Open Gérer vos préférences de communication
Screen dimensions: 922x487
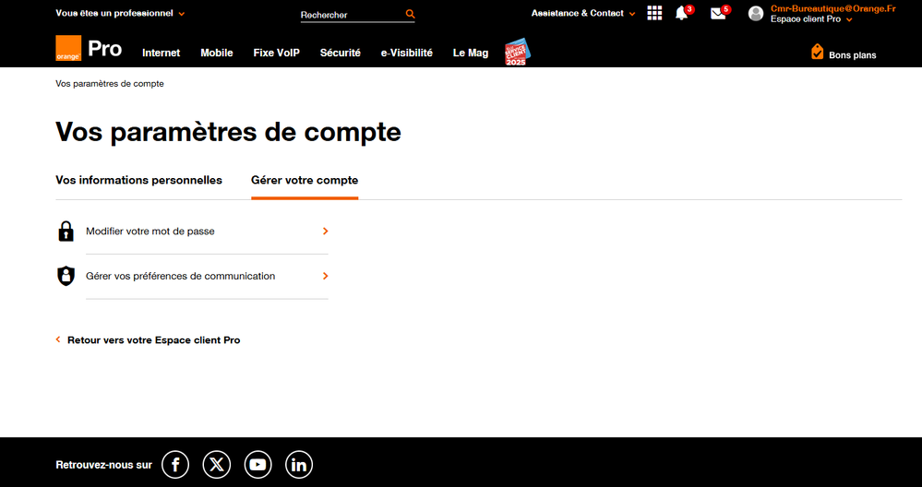coord(207,276)
